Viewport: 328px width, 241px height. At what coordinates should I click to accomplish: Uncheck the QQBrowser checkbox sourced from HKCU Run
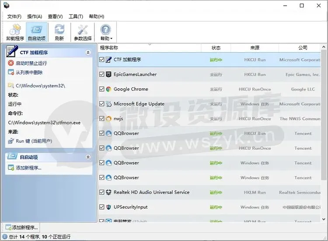[101, 133]
